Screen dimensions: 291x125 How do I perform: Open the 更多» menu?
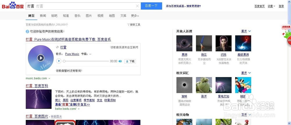135,16
